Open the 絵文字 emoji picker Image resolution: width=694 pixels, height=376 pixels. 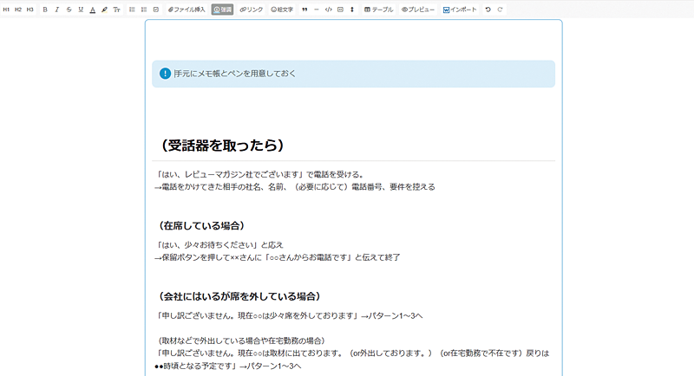[x=282, y=10]
